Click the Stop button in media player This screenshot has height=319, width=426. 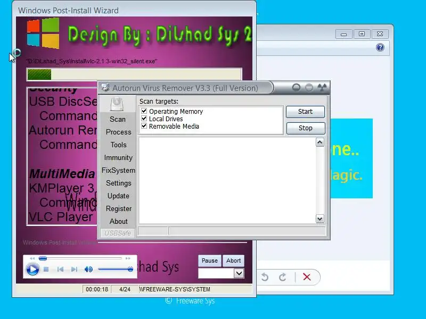[46, 270]
